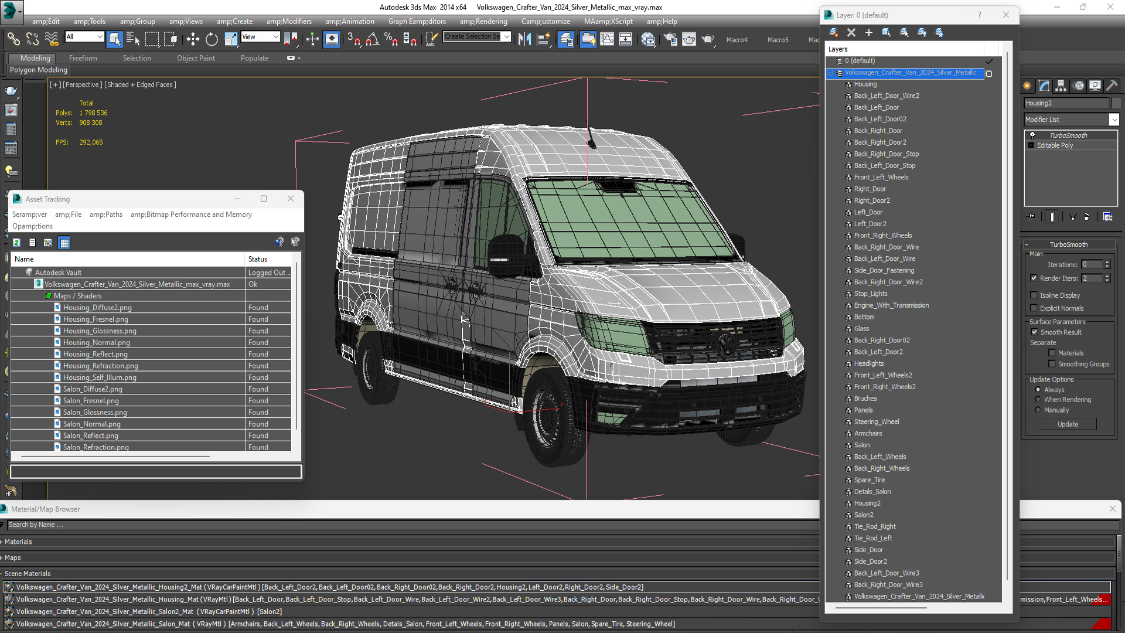Open the Hierarchy command panel tab
This screenshot has width=1125, height=633.
tap(1061, 86)
